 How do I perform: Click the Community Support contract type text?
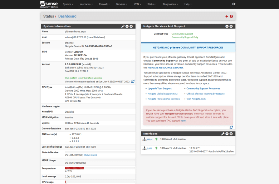[x=182, y=34]
